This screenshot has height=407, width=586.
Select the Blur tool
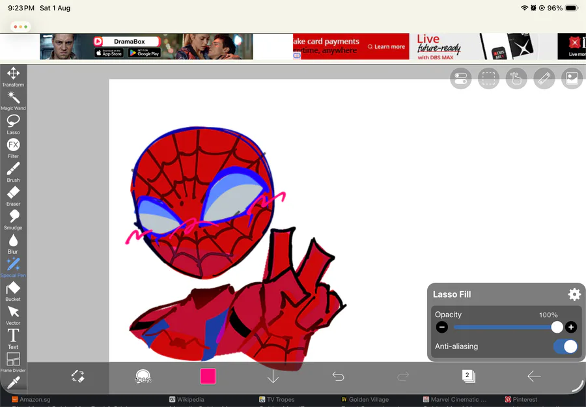tap(13, 244)
